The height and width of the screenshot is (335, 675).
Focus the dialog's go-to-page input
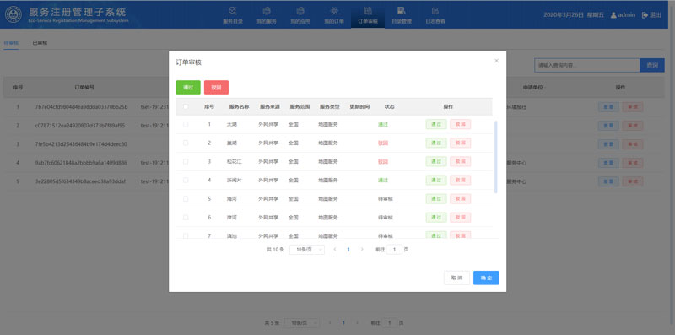(394, 249)
